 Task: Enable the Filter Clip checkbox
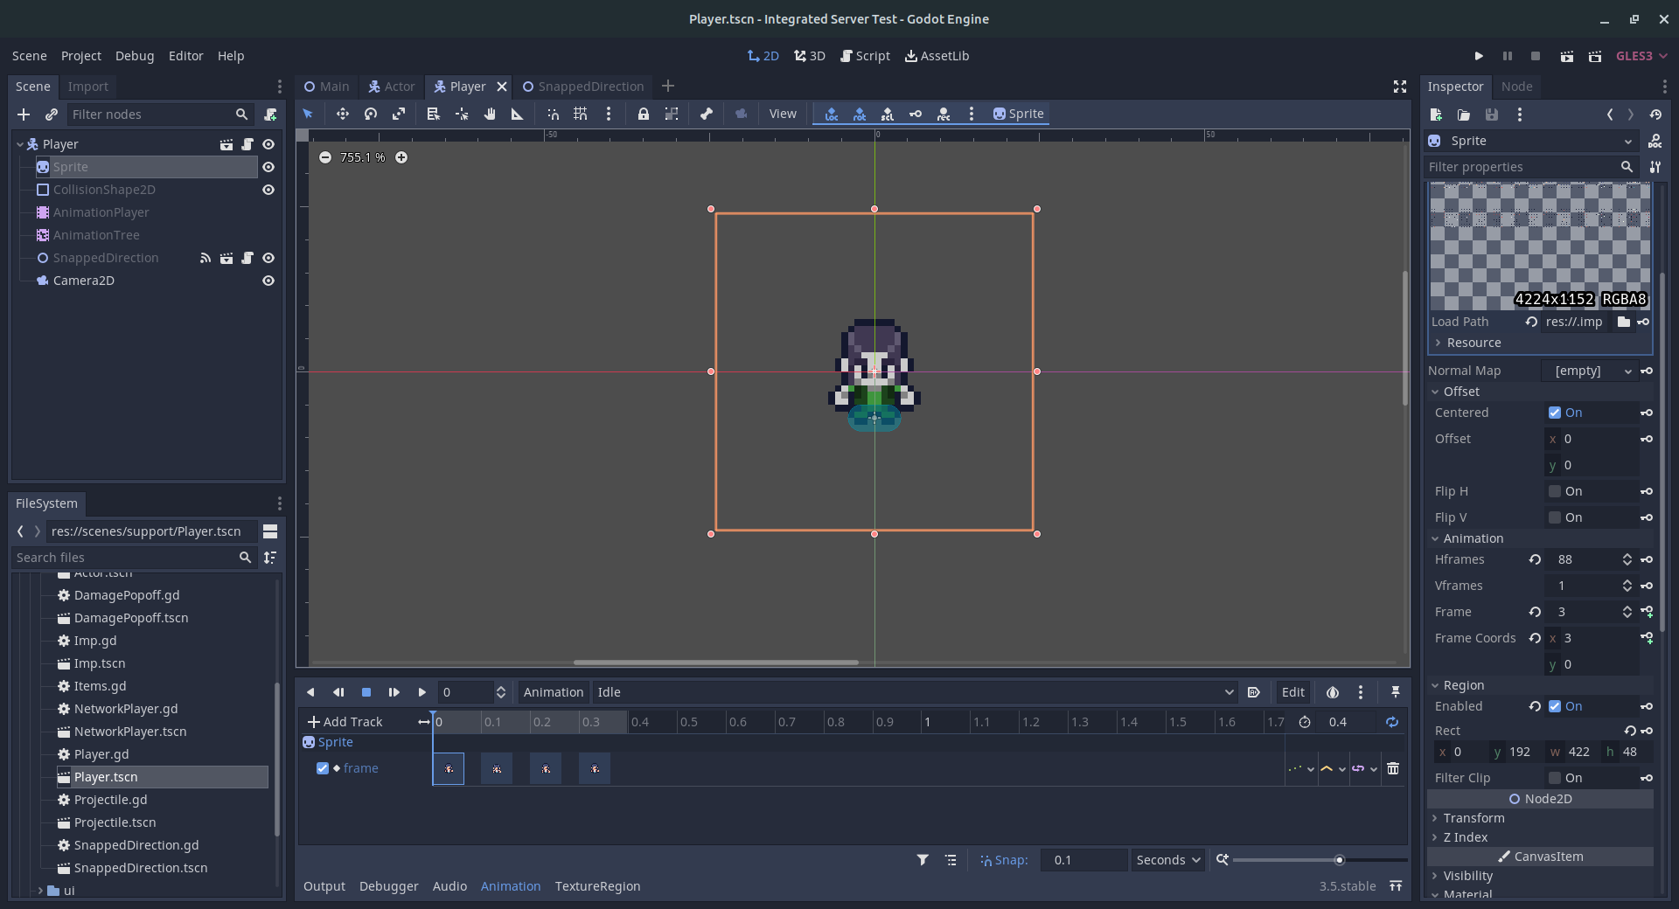tap(1555, 778)
